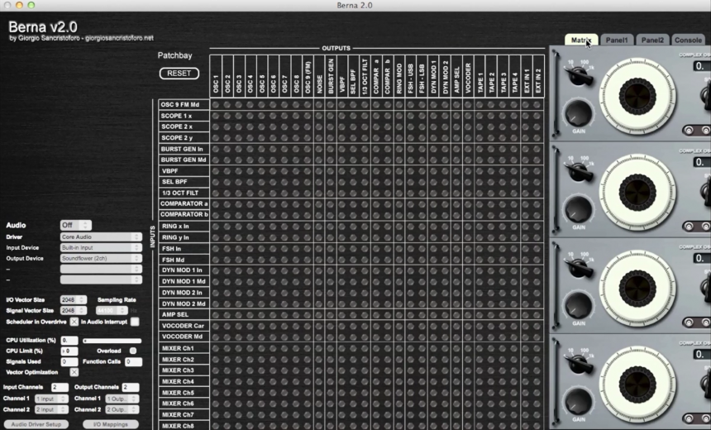Switch to the Panel1 tab
This screenshot has height=430, width=711.
click(617, 40)
